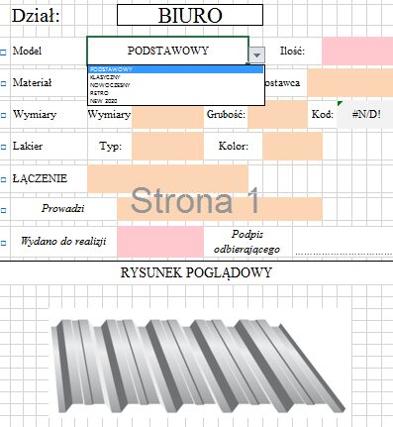Click the Grubość: label
This screenshot has height=427, width=393.
pyautogui.click(x=226, y=114)
